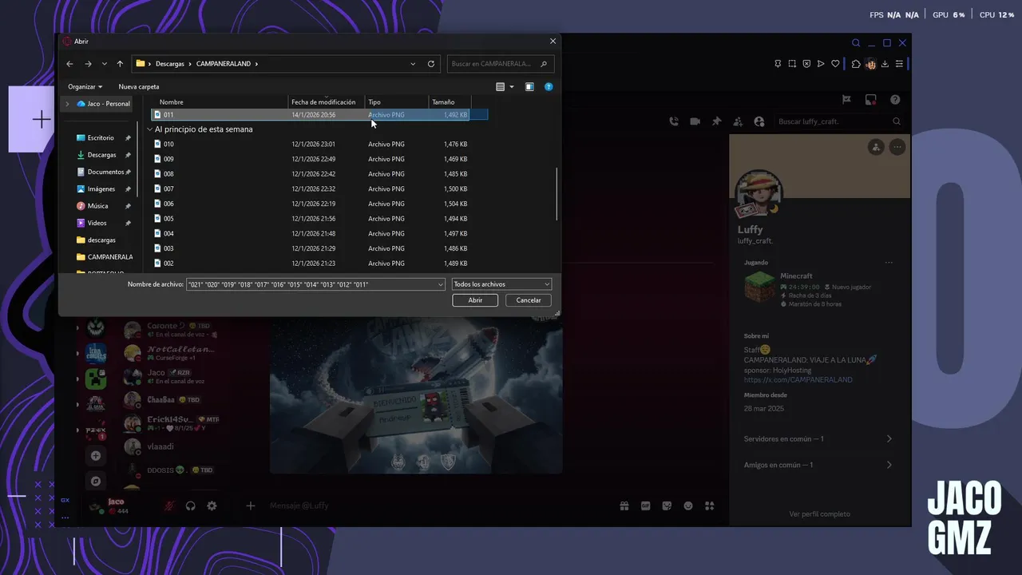Viewport: 1022px width, 575px height.
Task: Open the Todos los archivos filter dropdown
Action: [501, 284]
